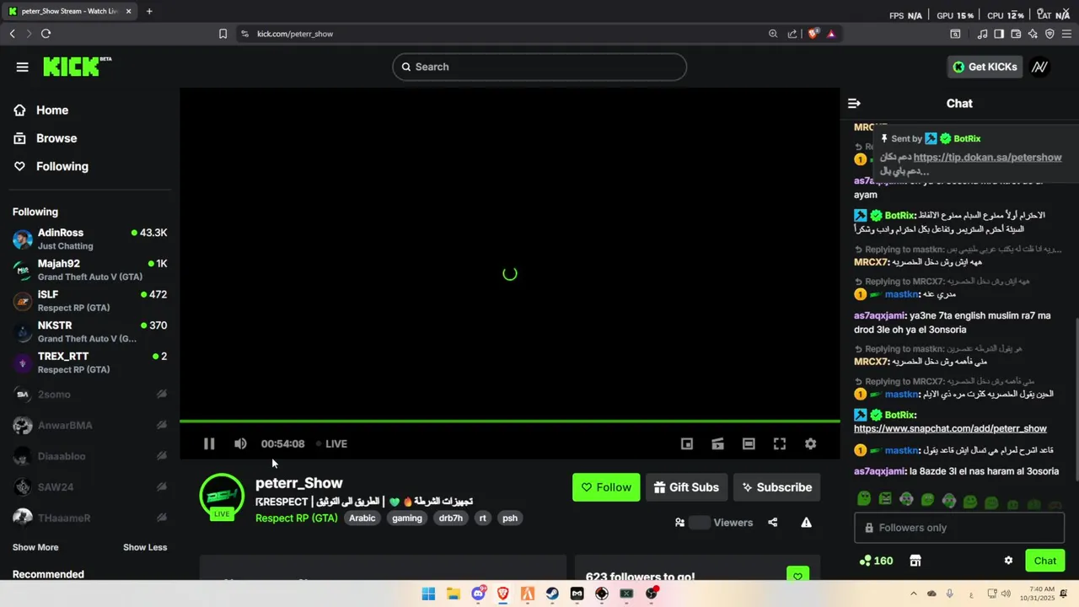Toggle theater mode

click(749, 443)
